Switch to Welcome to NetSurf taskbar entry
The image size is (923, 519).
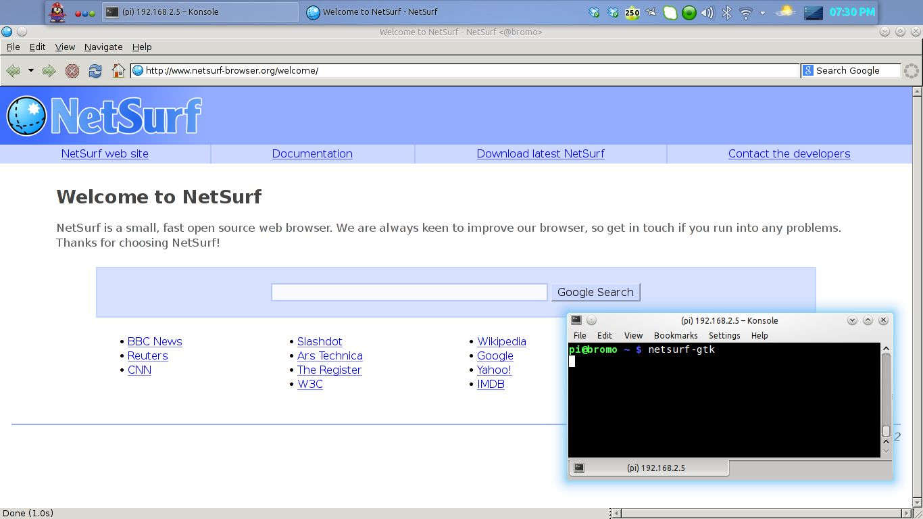tap(372, 12)
